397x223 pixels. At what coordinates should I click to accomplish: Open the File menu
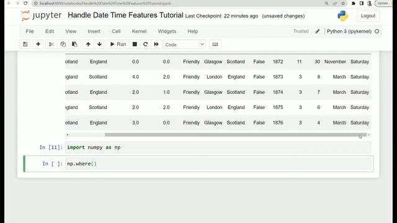[30, 32]
